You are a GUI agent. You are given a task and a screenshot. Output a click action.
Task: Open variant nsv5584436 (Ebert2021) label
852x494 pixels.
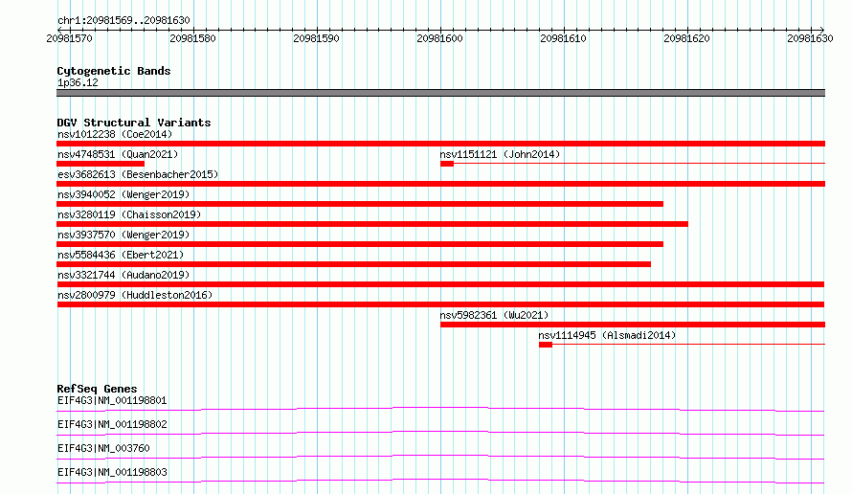click(121, 255)
